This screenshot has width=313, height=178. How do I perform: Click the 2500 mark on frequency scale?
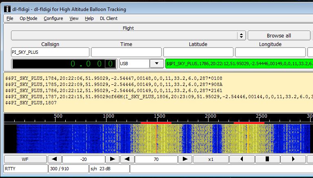tap(262, 116)
